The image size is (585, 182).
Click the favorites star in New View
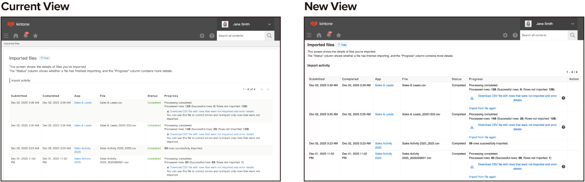(x=339, y=36)
